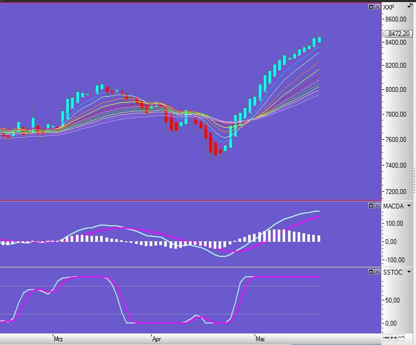Maximize the XXP price chart pane

coord(371,6)
